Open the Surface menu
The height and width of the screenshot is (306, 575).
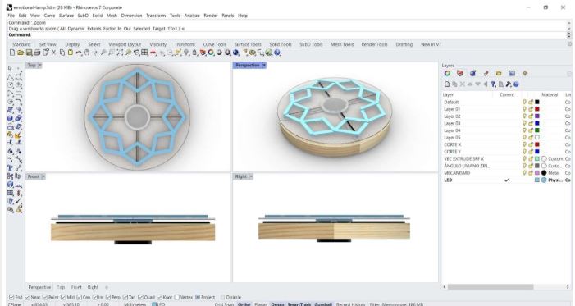point(66,16)
